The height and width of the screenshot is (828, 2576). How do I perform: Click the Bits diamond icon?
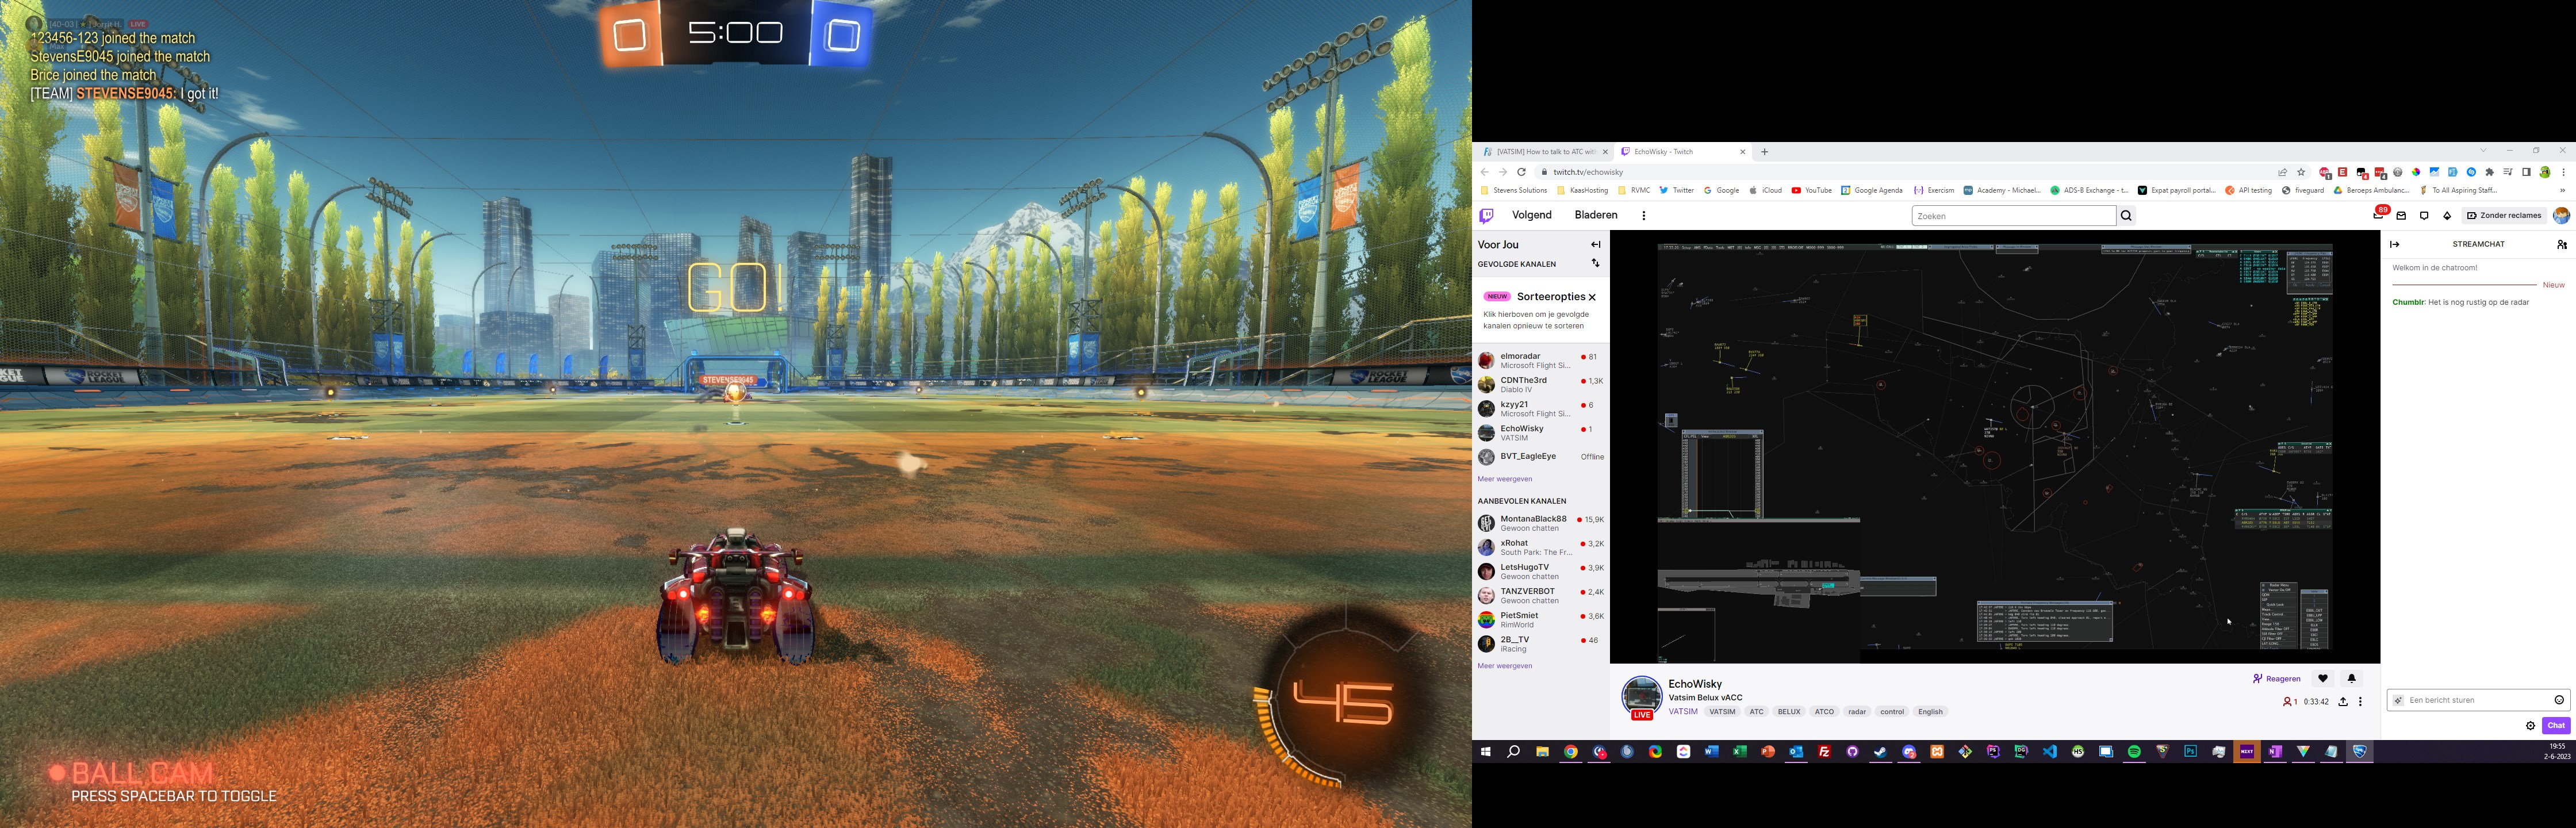[2447, 216]
